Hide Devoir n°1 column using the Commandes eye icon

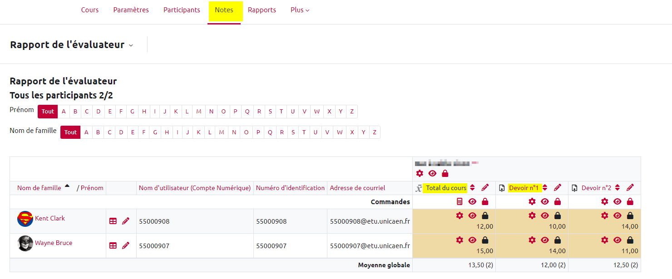tap(545, 202)
